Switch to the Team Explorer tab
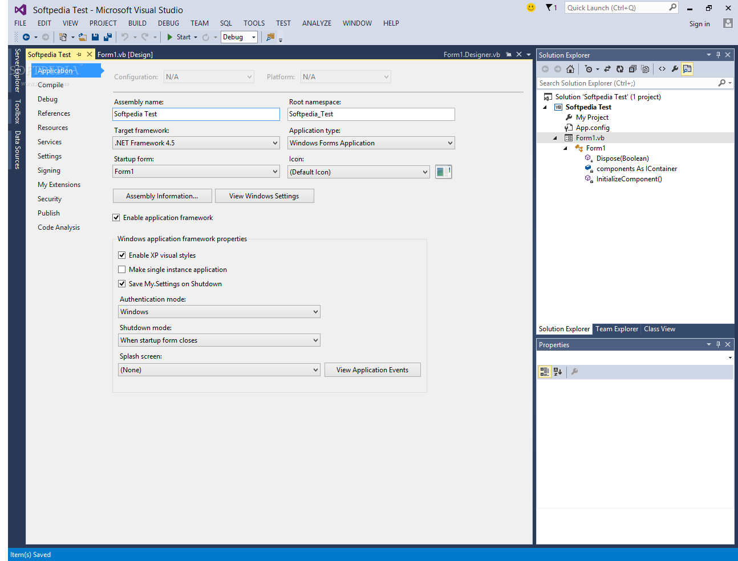738x561 pixels. pos(617,329)
